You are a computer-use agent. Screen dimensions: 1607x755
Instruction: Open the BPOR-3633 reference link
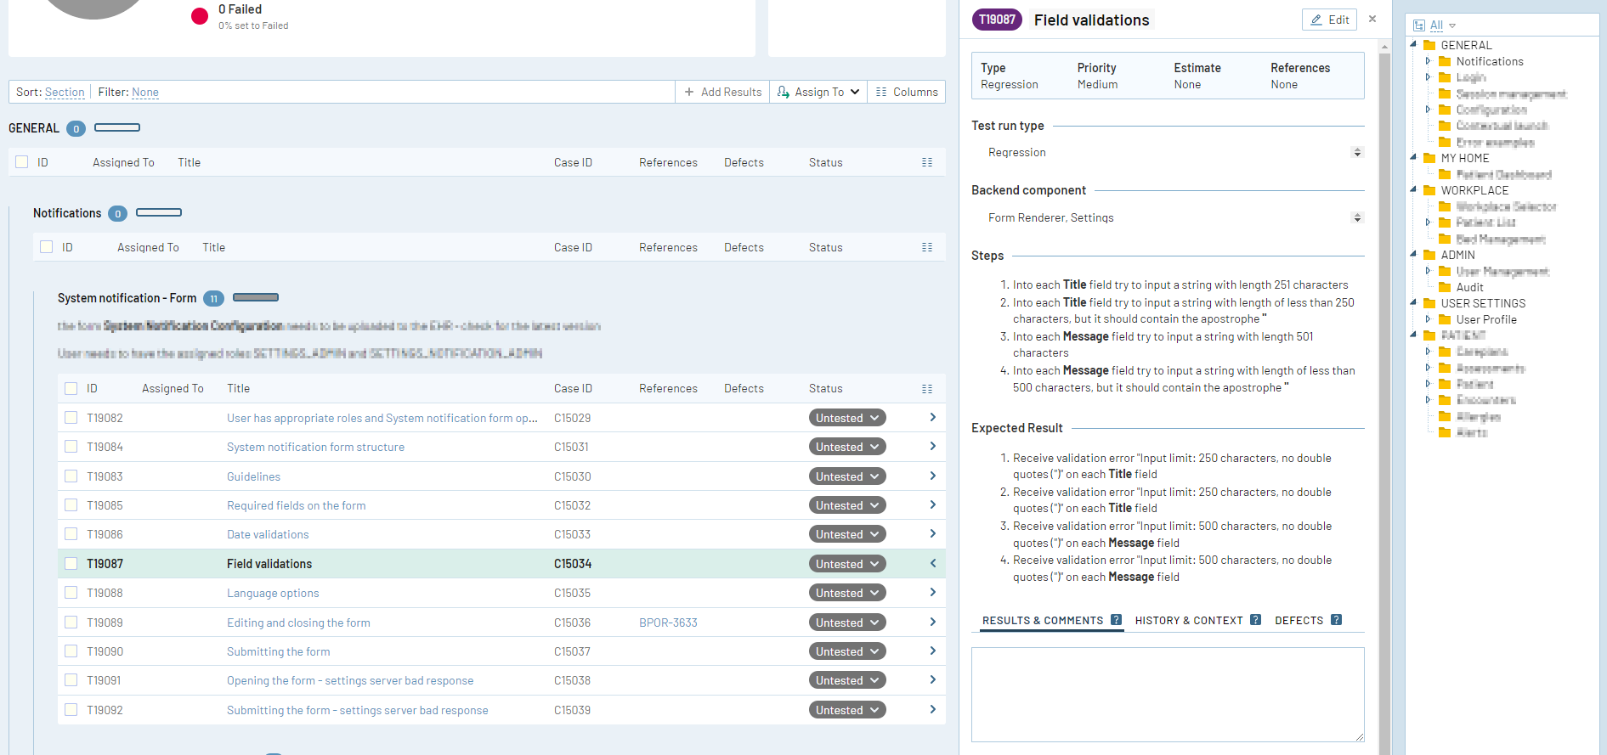(x=668, y=623)
